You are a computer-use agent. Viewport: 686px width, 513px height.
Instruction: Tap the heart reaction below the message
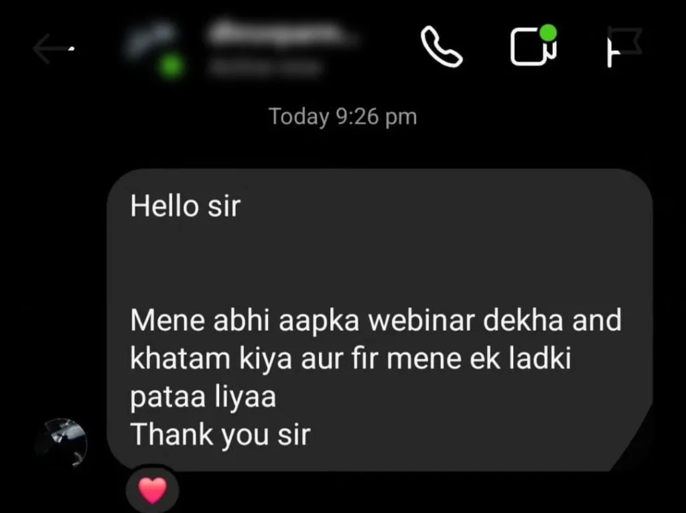(x=153, y=490)
